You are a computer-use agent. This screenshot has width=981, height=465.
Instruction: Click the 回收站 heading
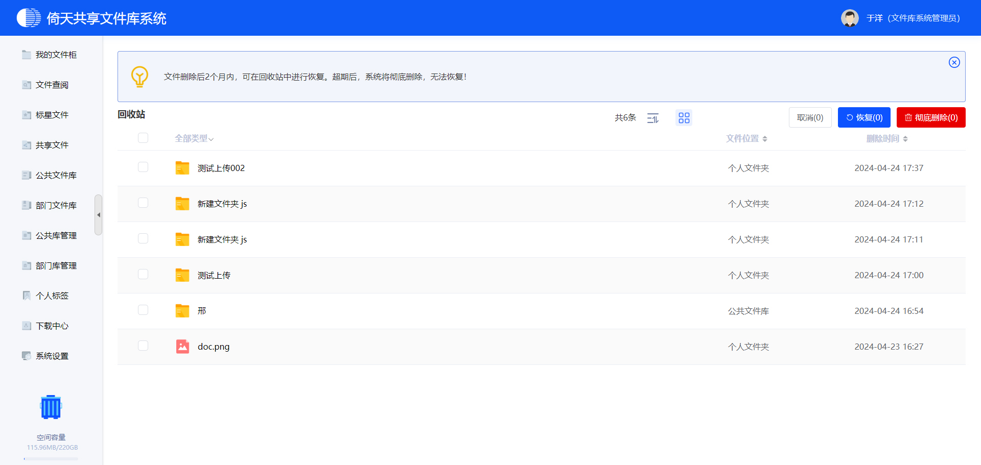(x=131, y=114)
